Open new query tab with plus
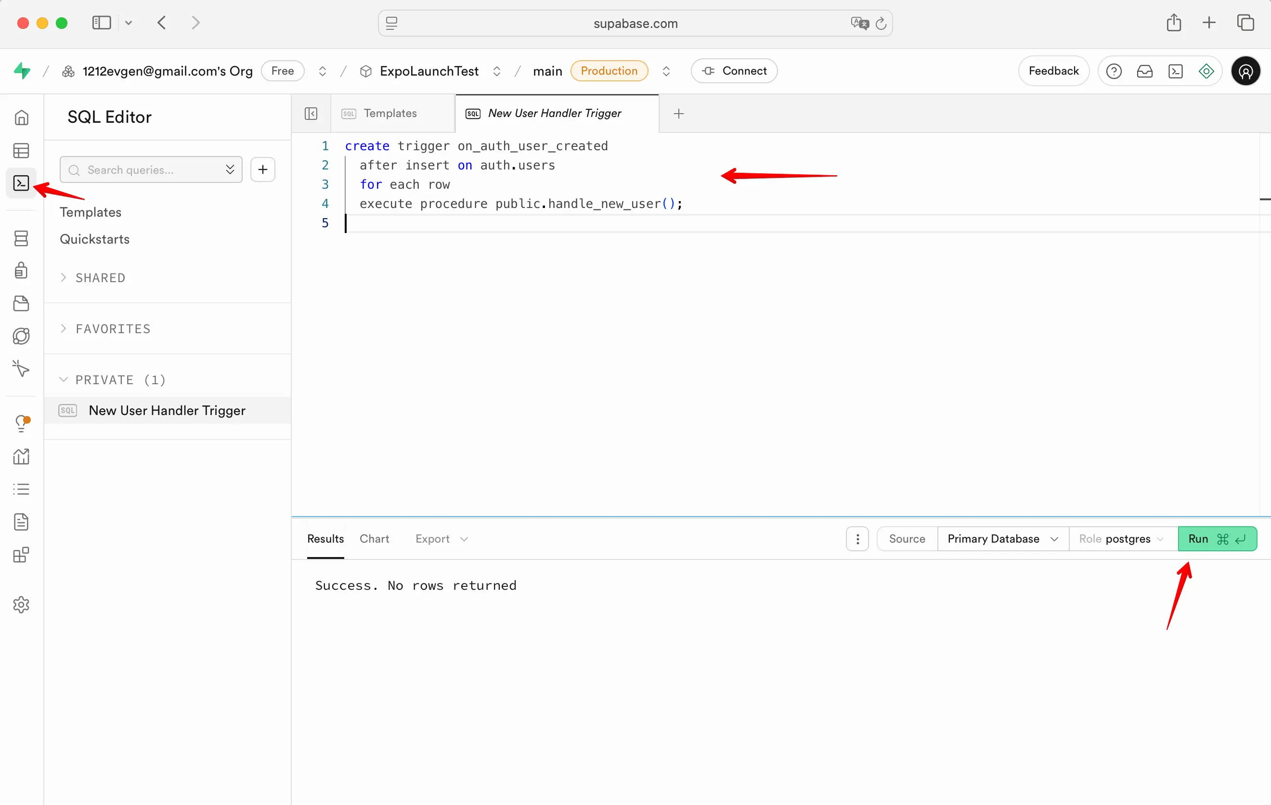The image size is (1271, 805). click(679, 114)
